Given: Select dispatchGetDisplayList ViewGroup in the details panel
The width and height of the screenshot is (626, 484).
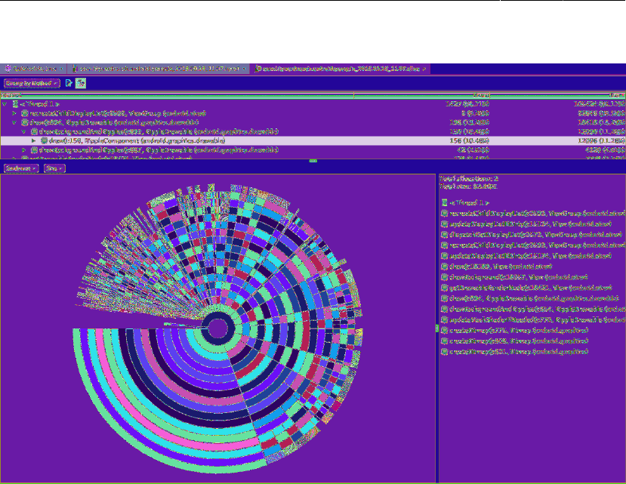Looking at the screenshot, I should click(x=536, y=235).
